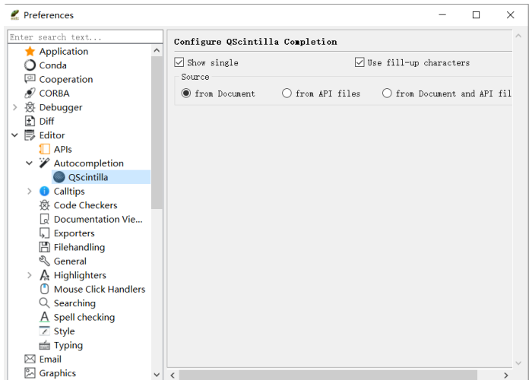Expand the Highlighters tree node

tap(30, 275)
